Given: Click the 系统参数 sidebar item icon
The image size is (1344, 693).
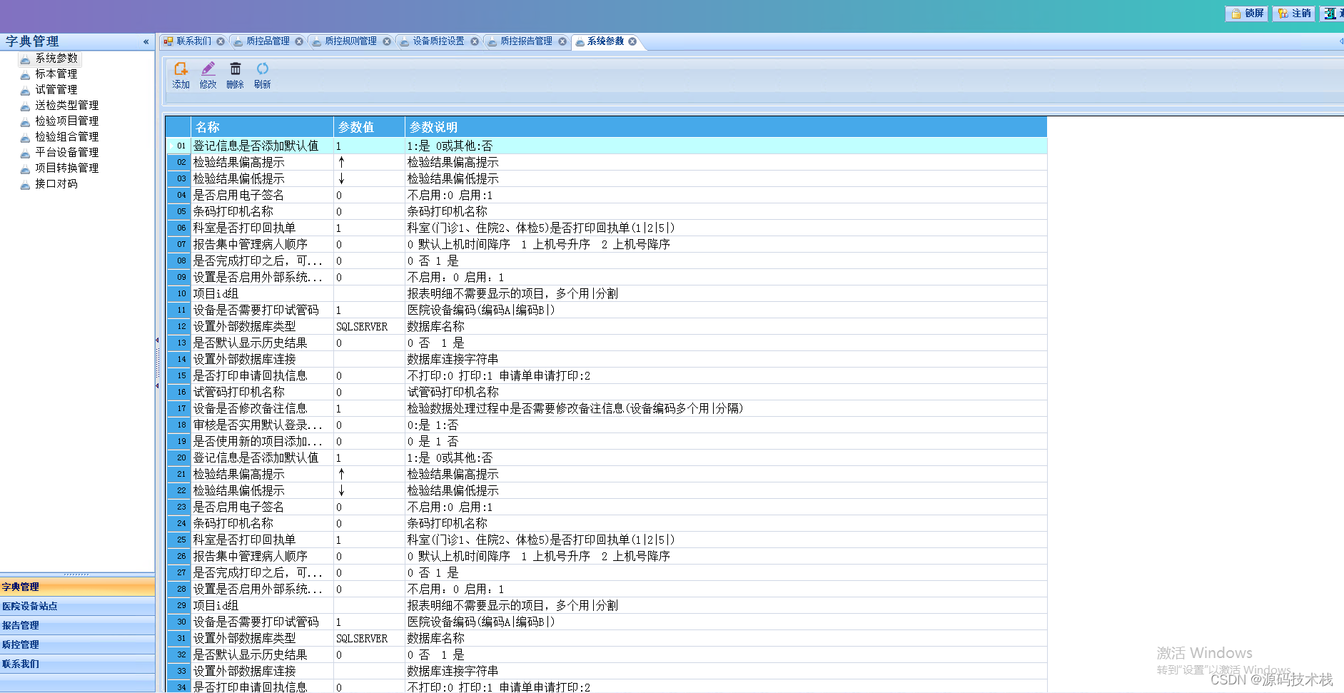Looking at the screenshot, I should click(25, 59).
